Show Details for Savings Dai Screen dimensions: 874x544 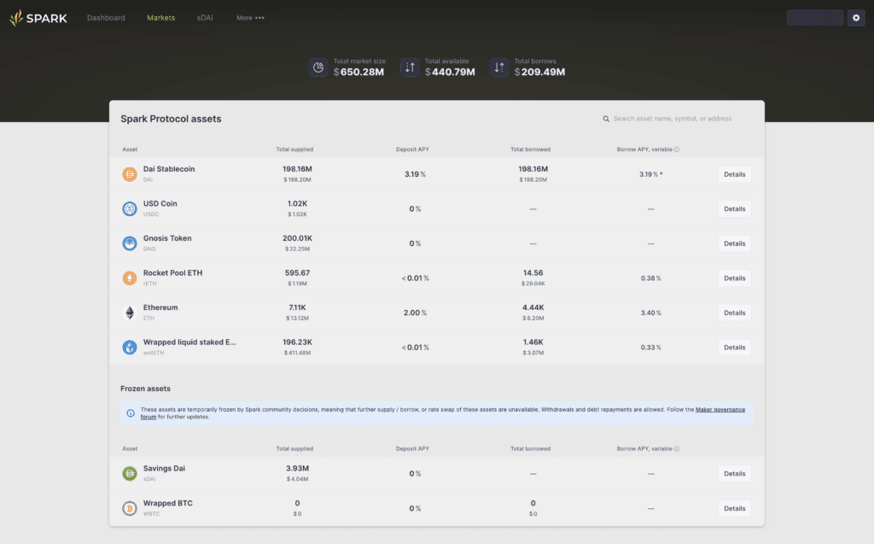point(734,474)
